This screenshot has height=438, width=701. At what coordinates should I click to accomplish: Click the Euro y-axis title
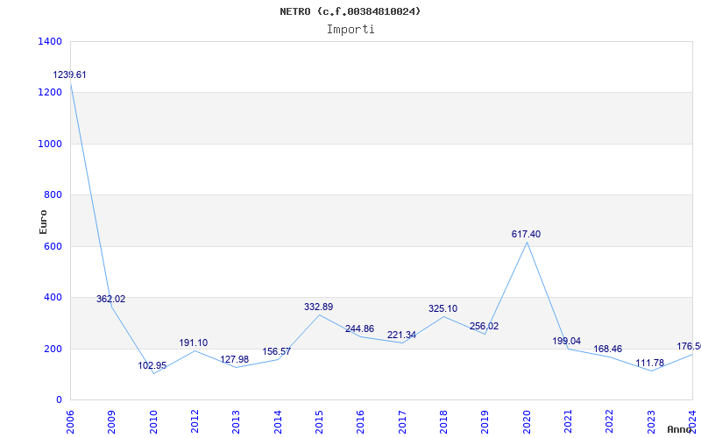pyautogui.click(x=43, y=222)
